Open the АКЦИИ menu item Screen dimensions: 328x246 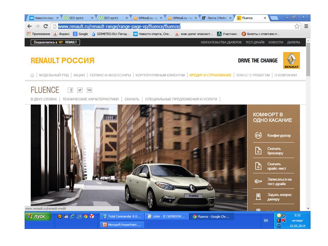pyautogui.click(x=79, y=75)
